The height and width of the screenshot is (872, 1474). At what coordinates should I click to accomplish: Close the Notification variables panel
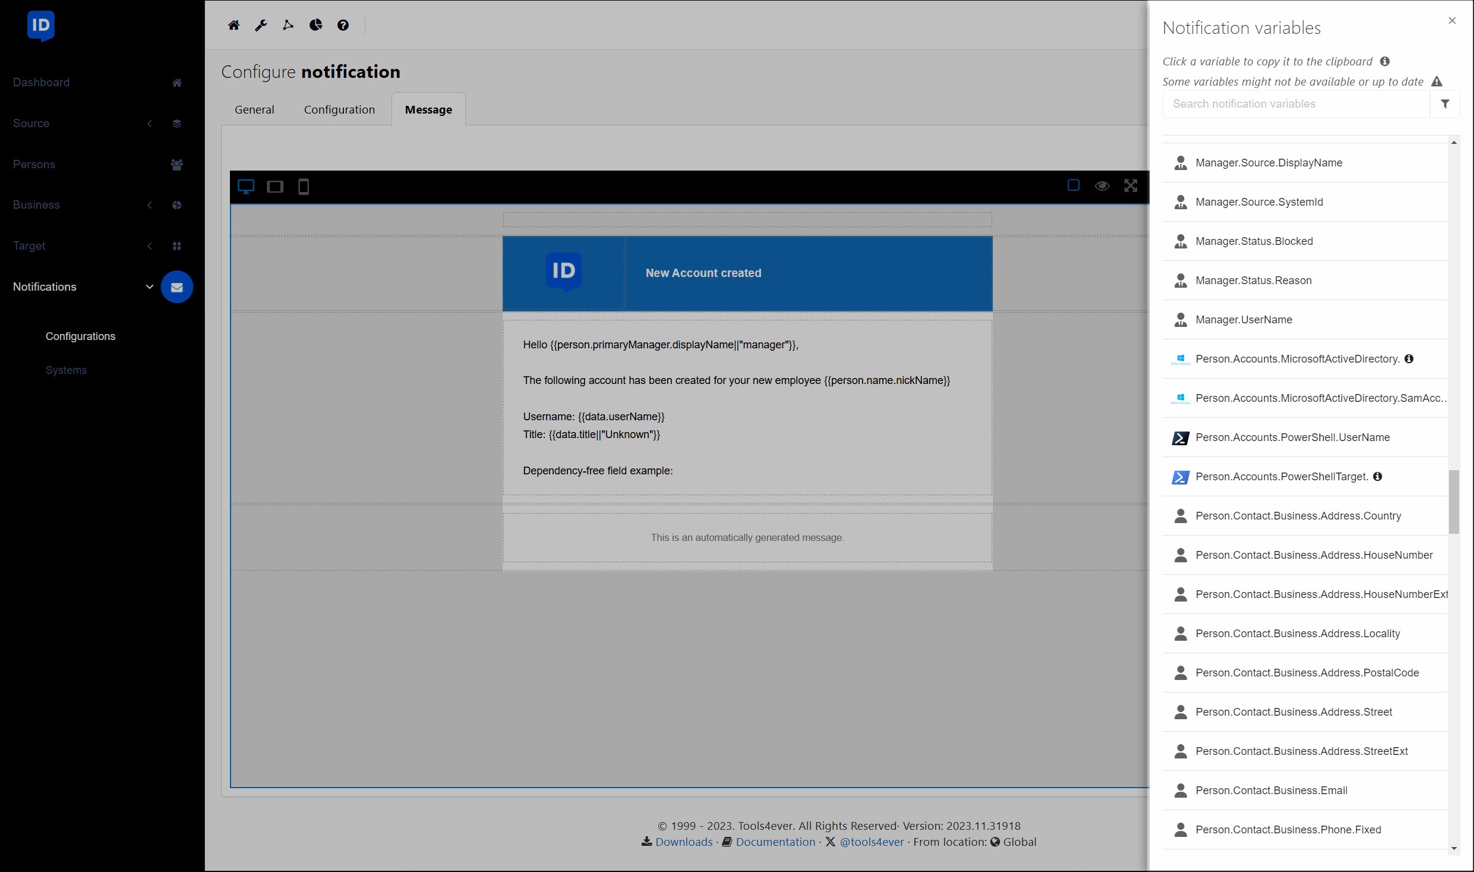point(1452,20)
